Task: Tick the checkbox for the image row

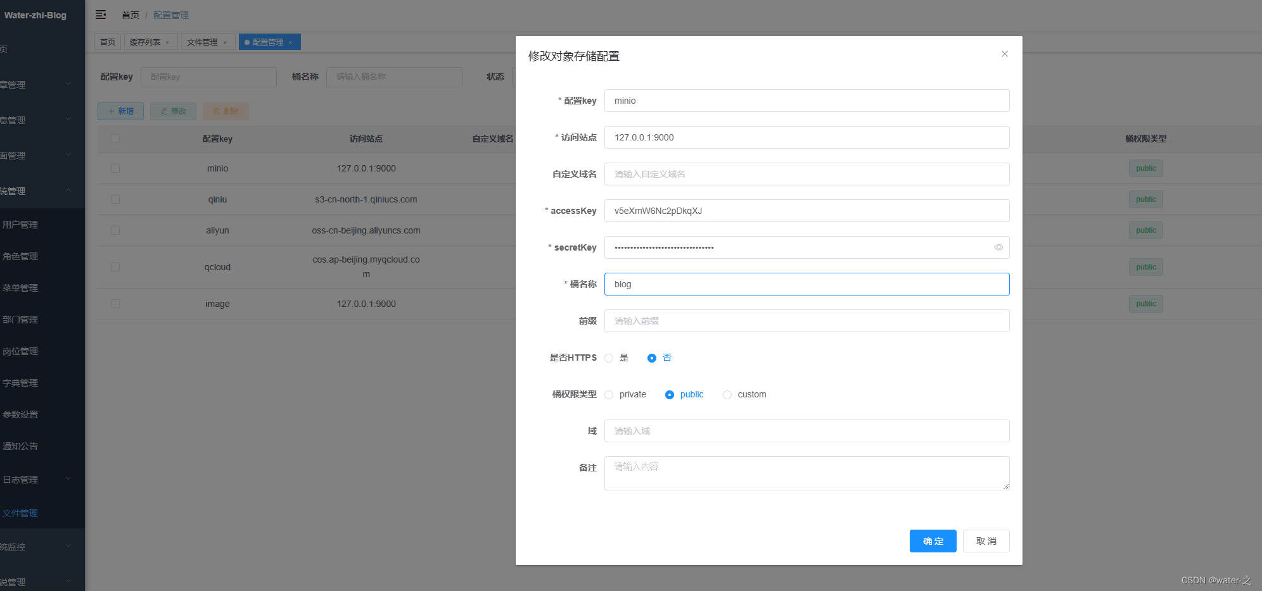Action: 115,304
